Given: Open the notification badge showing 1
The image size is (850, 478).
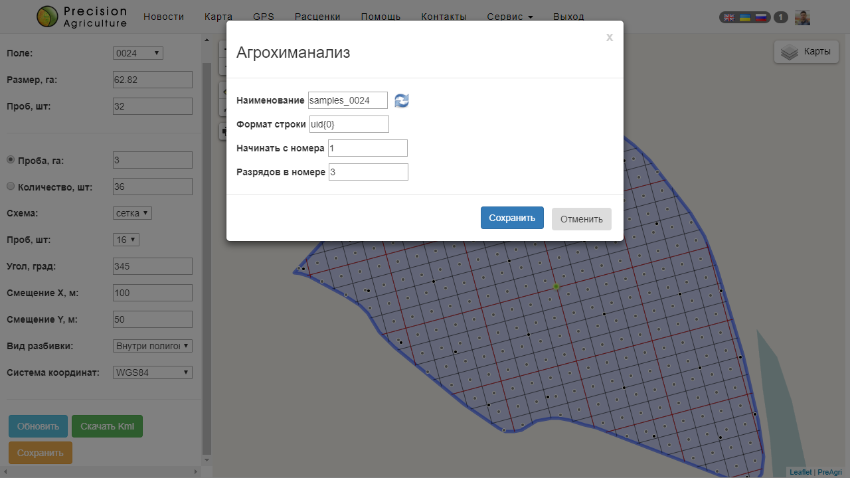Looking at the screenshot, I should click(781, 17).
